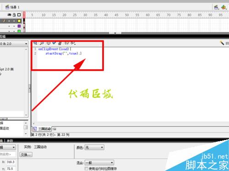Click down arrow of the script navigator scrollbar

(26, 134)
